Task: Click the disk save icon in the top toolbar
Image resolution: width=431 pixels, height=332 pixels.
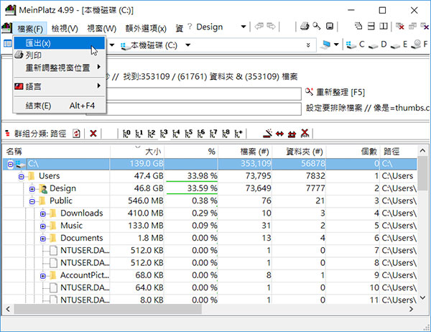Action: pos(330,27)
